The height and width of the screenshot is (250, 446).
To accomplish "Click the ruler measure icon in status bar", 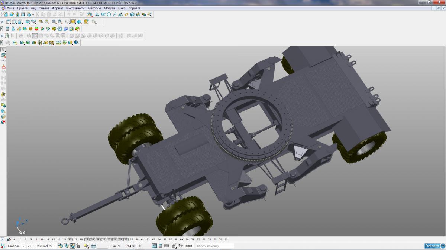I will point(167,246).
